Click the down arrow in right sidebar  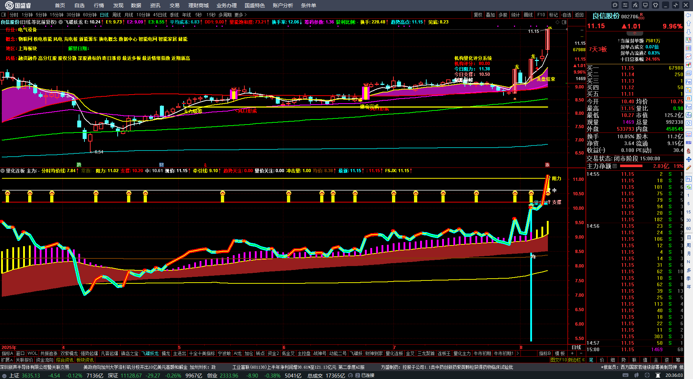point(689,32)
